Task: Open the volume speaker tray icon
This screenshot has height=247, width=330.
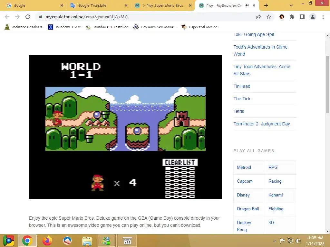Action: [298, 241]
